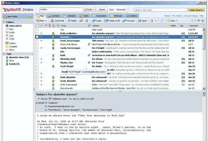The width and height of the screenshot is (208, 141).
Task: Collapse the Sent By header details triangle
Action: (39, 99)
